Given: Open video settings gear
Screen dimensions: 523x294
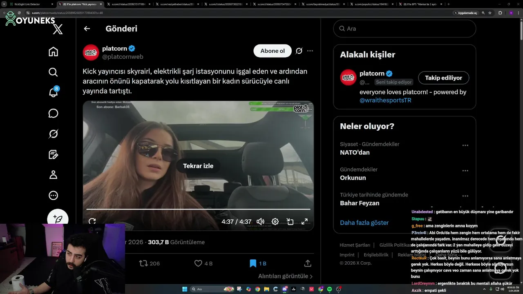Looking at the screenshot, I should tap(275, 222).
